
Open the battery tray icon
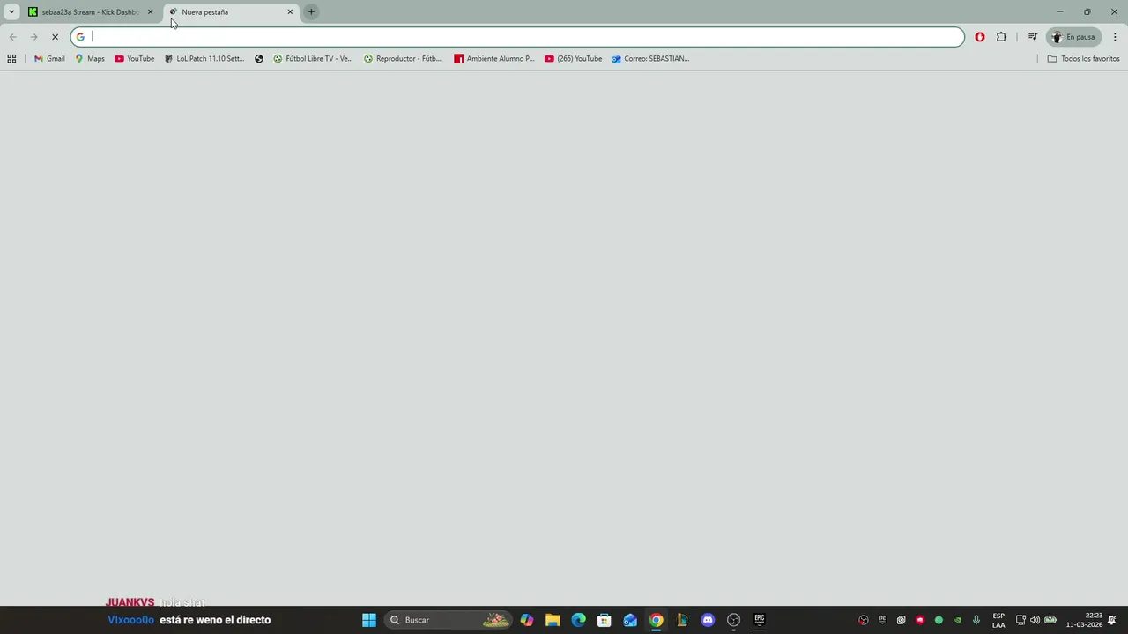coord(1050,620)
